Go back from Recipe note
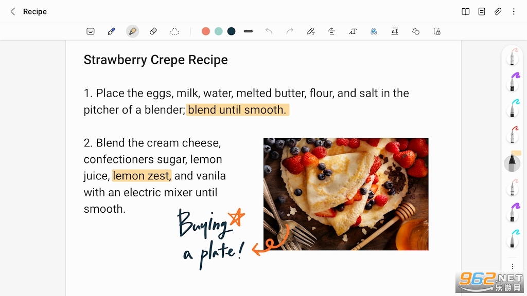Image resolution: width=527 pixels, height=296 pixels. (x=13, y=11)
